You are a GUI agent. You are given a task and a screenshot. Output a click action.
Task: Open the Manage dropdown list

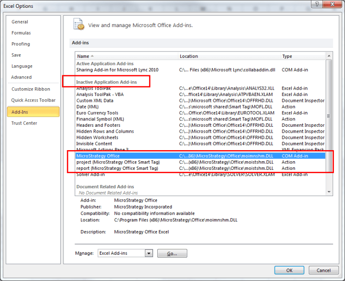coord(149,253)
